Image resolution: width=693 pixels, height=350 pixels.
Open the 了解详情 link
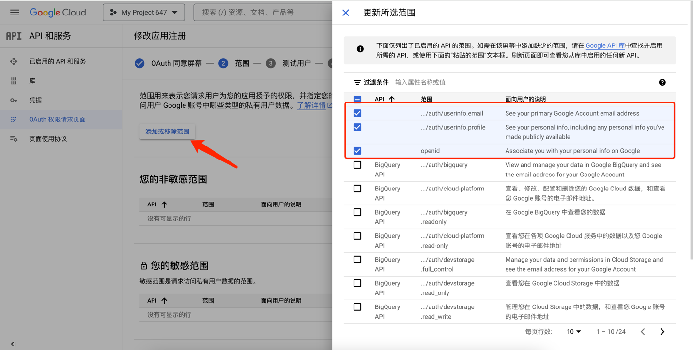coord(315,105)
